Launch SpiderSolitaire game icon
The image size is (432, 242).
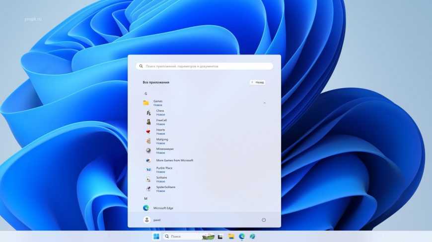tap(148, 189)
